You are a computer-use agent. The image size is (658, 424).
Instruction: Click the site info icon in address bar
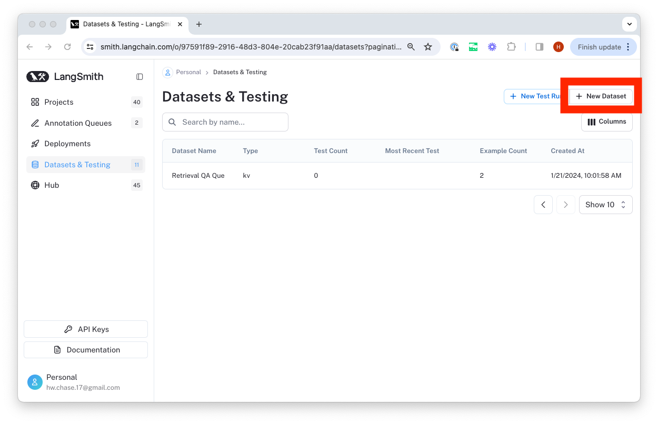point(90,47)
